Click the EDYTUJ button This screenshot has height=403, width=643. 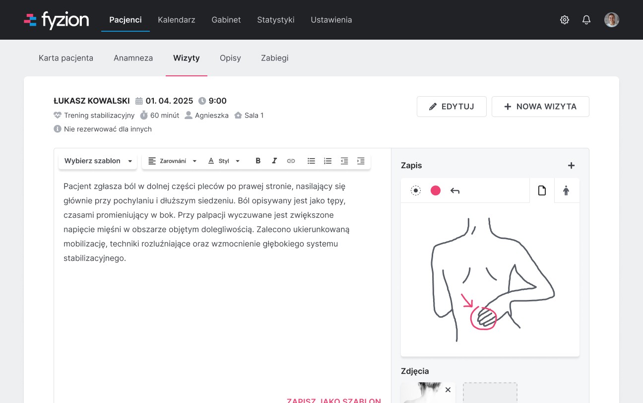tap(451, 107)
